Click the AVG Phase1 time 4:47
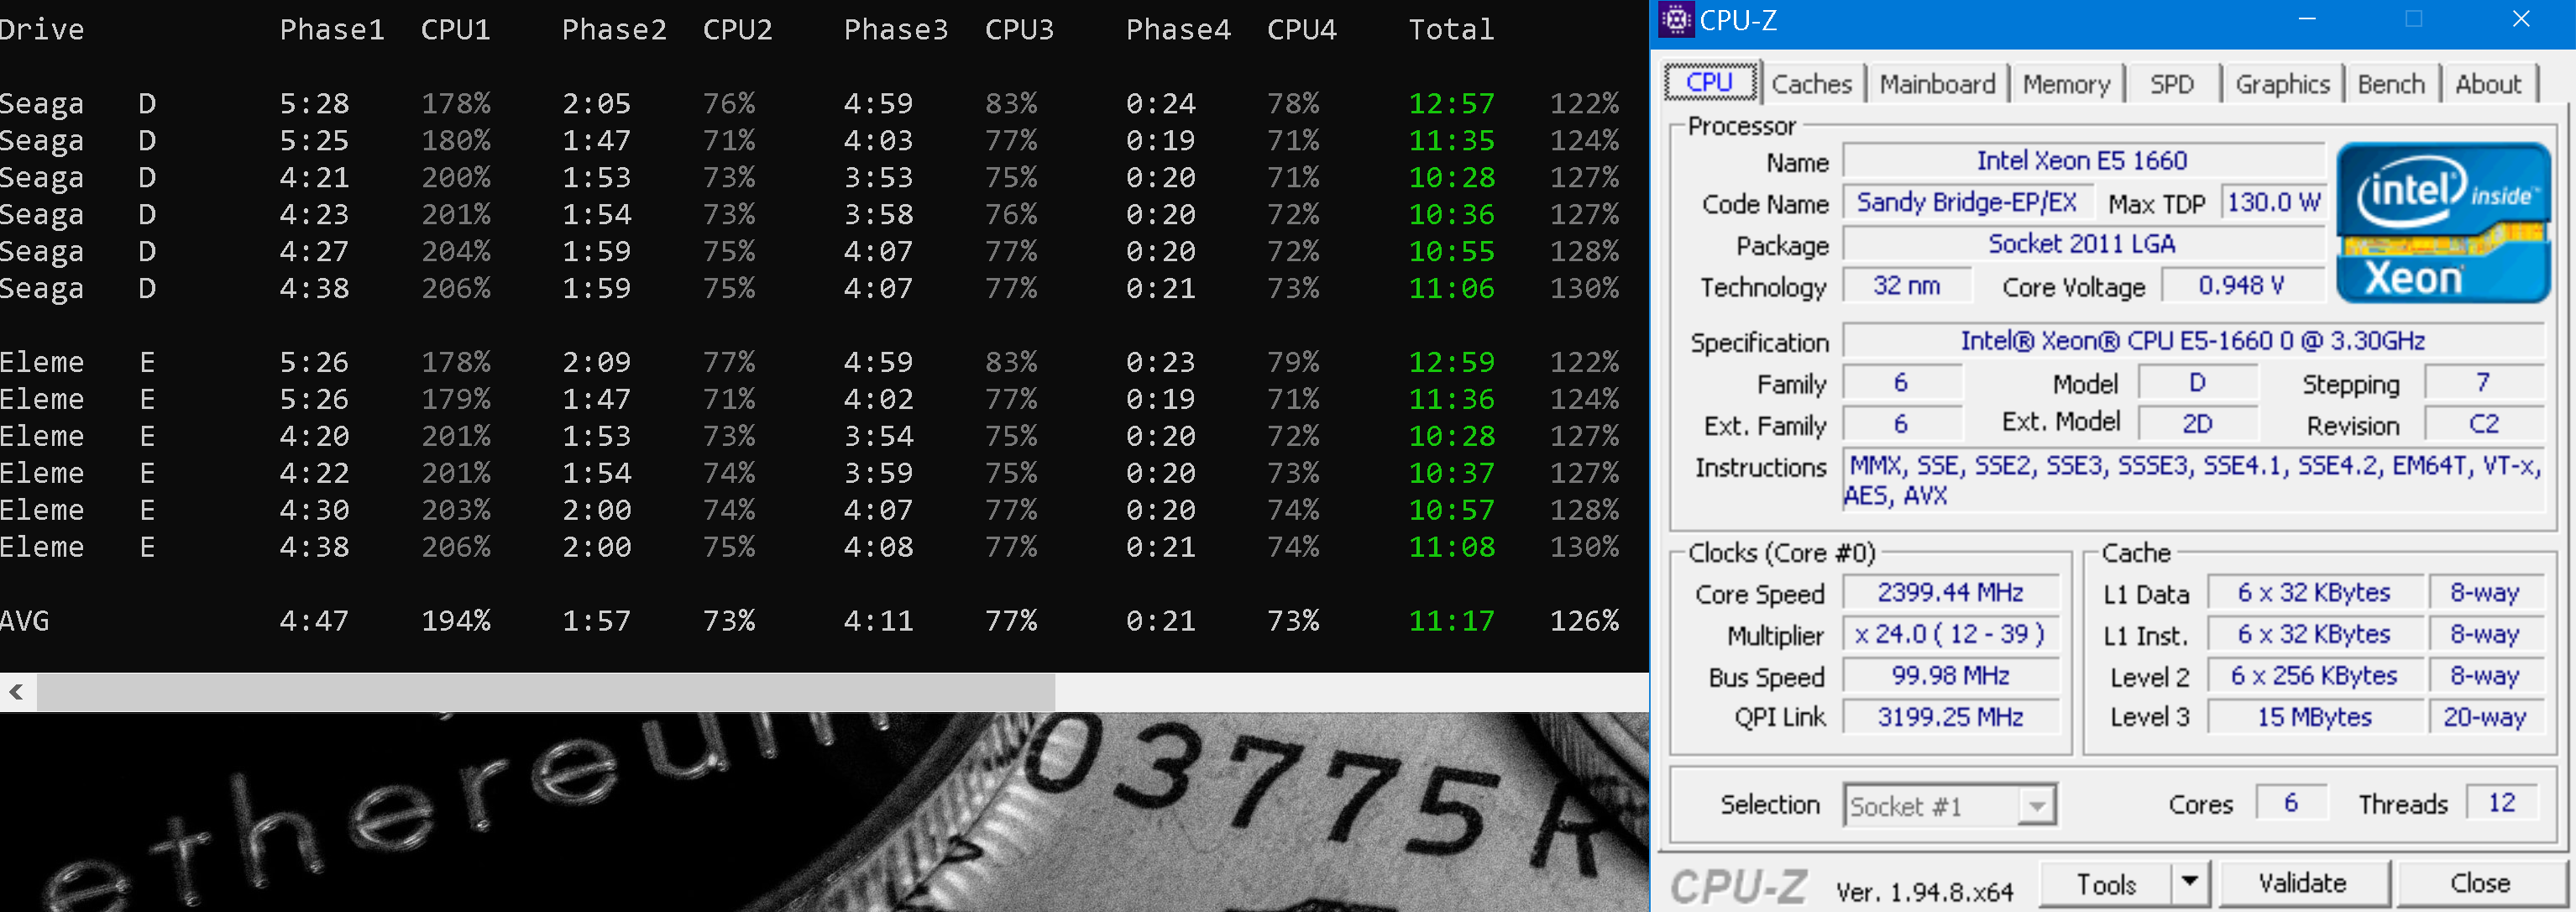The image size is (2576, 912). 314,621
